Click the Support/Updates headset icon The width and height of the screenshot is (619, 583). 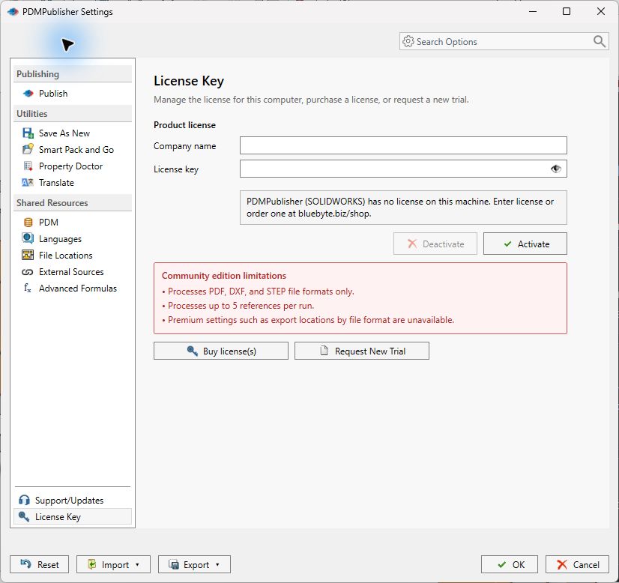click(24, 500)
